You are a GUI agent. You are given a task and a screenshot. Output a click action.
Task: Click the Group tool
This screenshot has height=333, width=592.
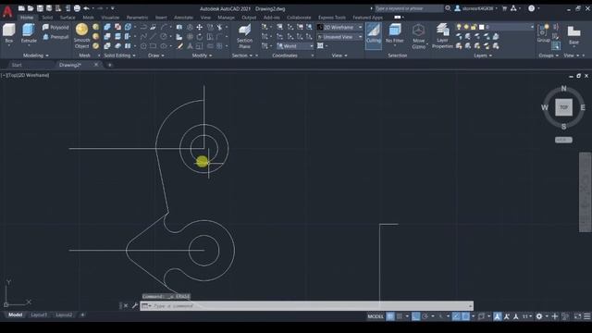pyautogui.click(x=543, y=33)
